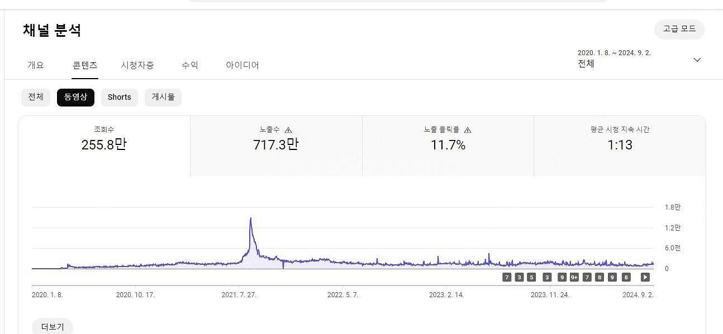
Task: Open the 9+ video marker on the timeline
Action: (x=574, y=277)
